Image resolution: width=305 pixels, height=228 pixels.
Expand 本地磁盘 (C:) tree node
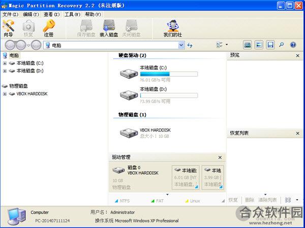point(5,63)
